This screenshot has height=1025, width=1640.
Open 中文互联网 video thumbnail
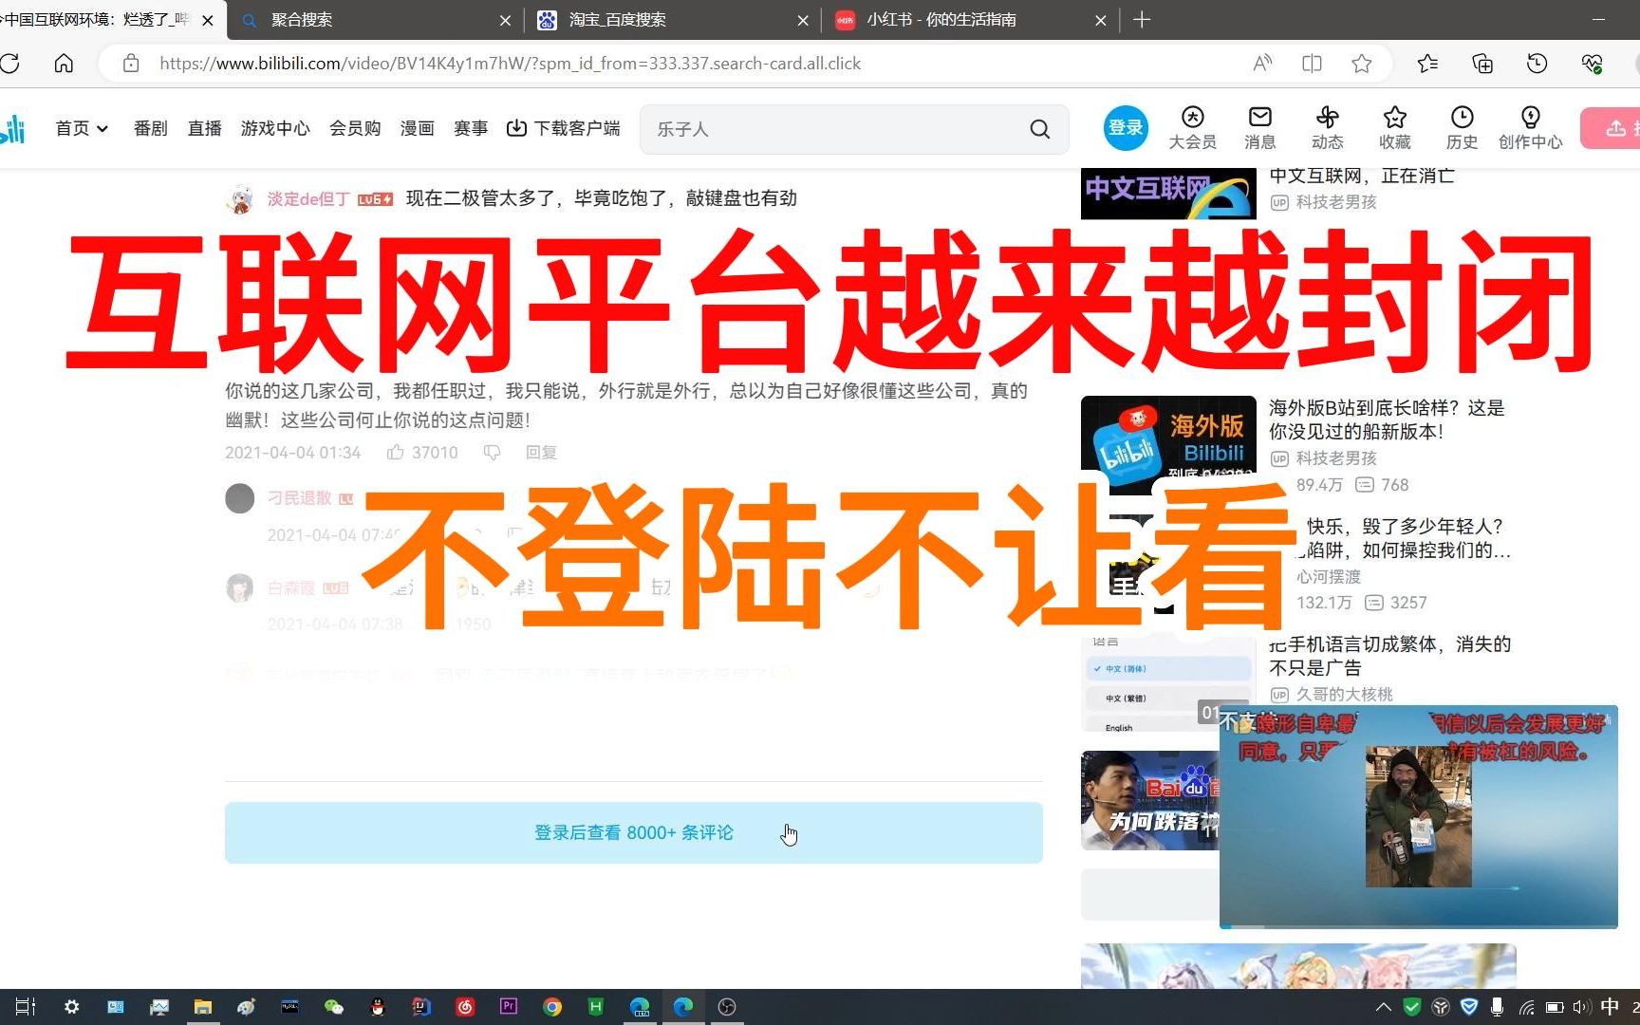[1168, 194]
